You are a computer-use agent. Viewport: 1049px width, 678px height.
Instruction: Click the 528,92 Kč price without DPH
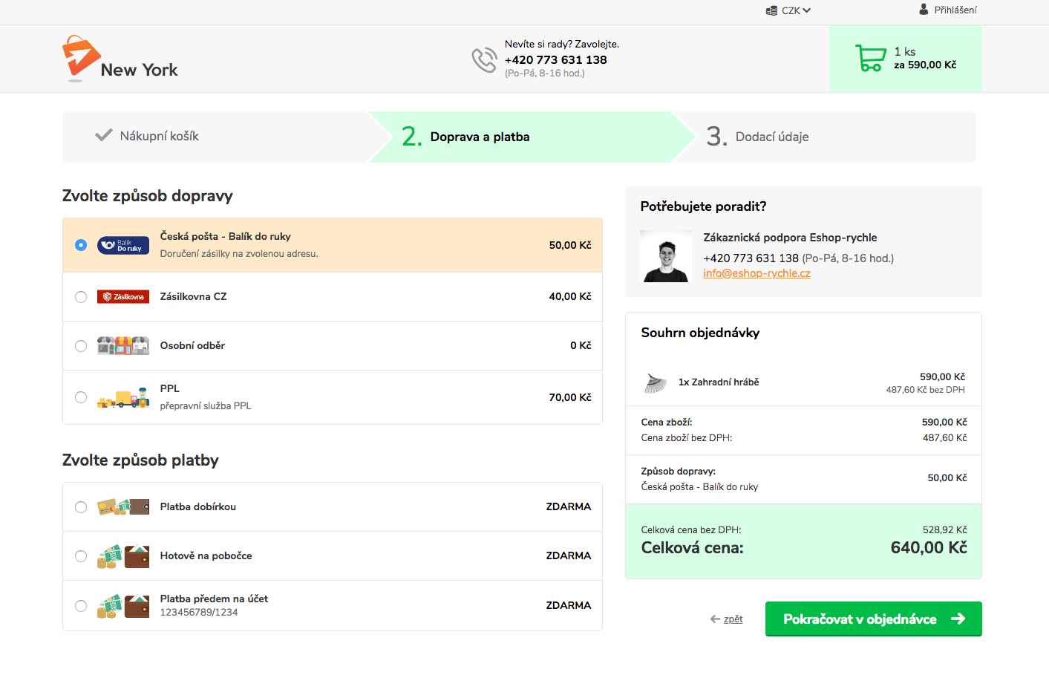944,530
